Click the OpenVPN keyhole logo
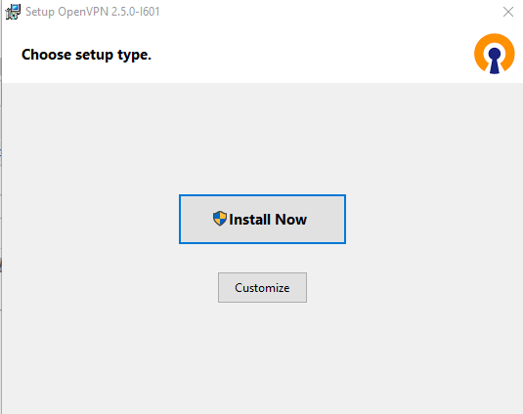 pos(495,54)
